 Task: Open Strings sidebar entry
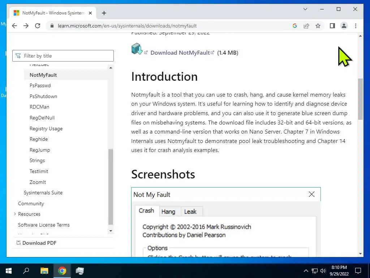click(37, 160)
